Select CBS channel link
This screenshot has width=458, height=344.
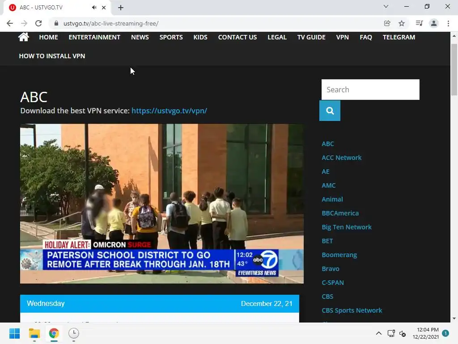click(x=327, y=297)
